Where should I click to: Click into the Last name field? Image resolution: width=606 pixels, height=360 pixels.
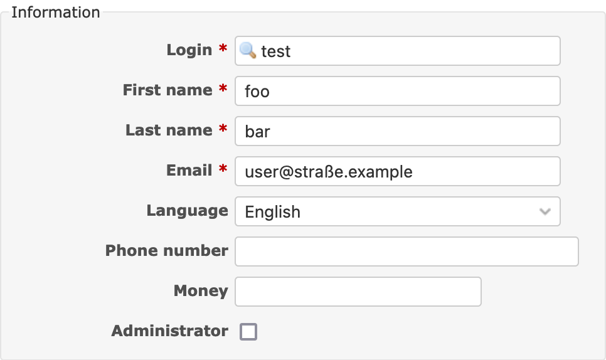[x=397, y=131]
